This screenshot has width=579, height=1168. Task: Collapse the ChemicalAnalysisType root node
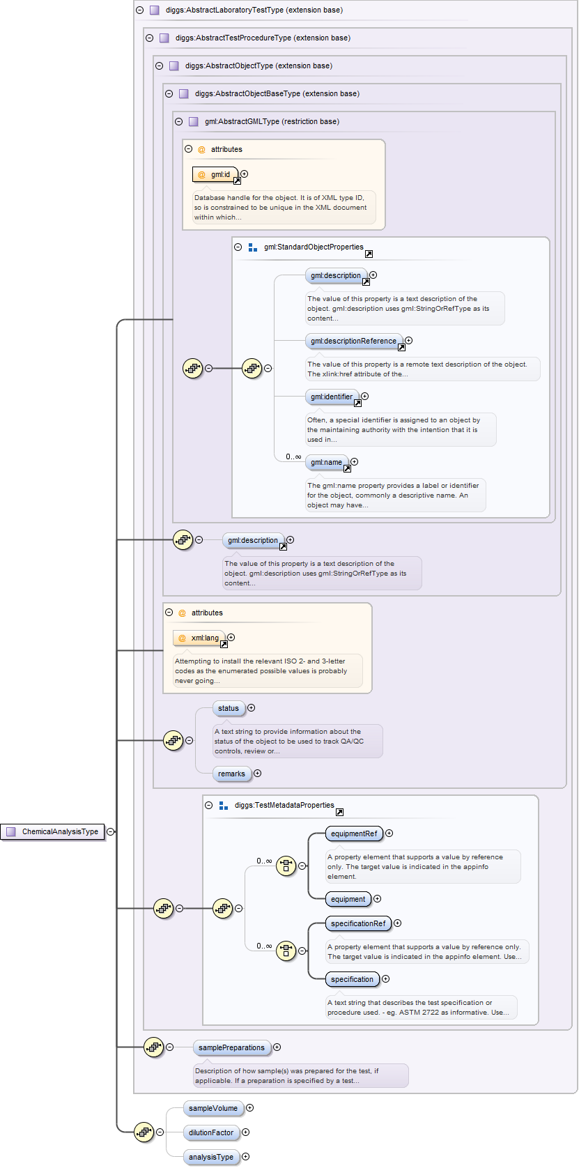pos(110,831)
